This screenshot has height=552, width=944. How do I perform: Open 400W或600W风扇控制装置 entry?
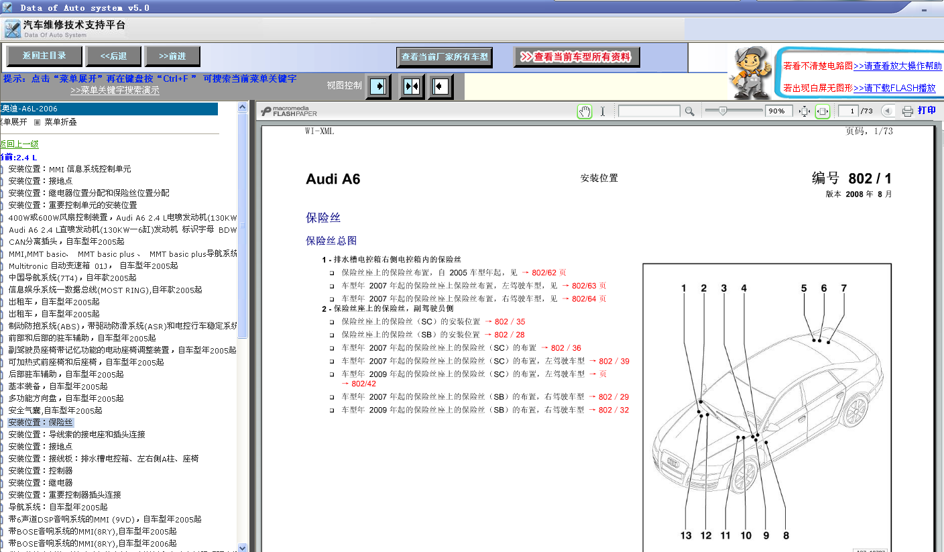[123, 217]
